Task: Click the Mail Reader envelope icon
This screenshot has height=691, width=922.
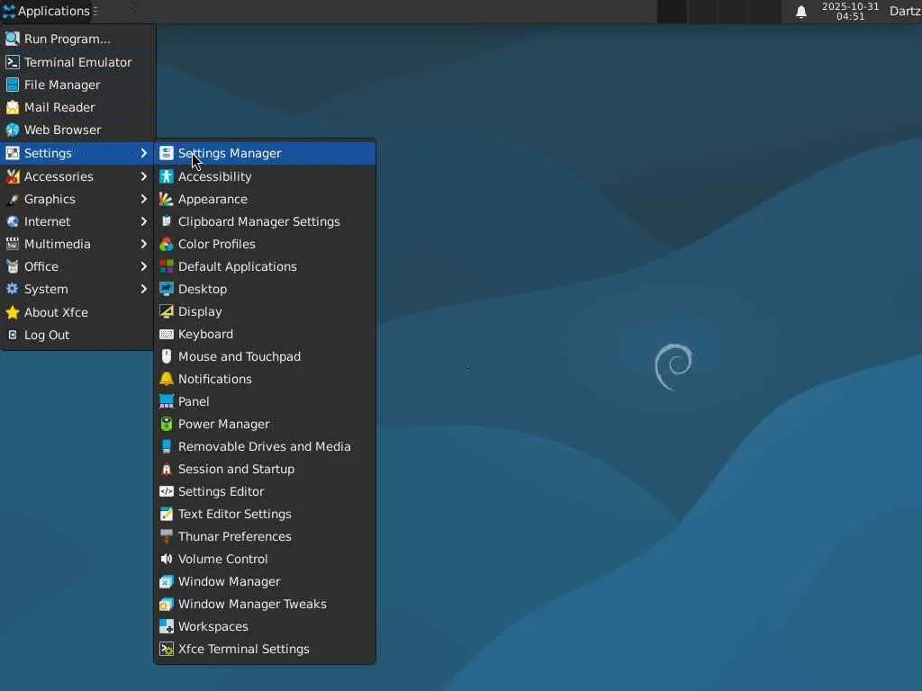Action: 13,108
